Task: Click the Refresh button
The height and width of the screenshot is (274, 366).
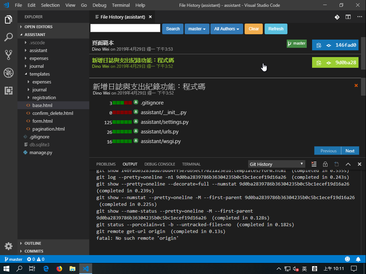Action: pos(276,29)
